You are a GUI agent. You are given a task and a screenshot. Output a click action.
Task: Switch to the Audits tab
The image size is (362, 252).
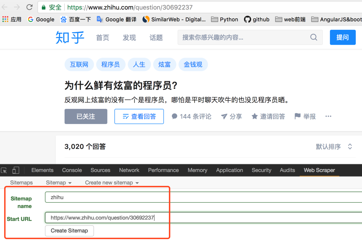click(x=287, y=170)
